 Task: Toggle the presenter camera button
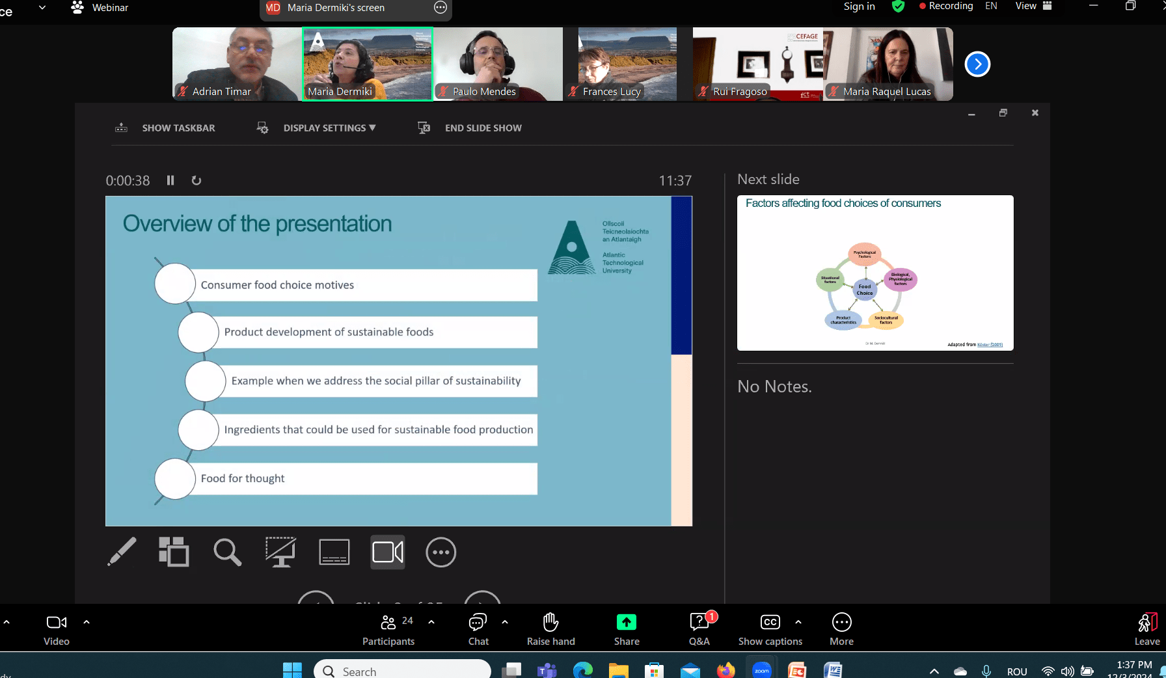[388, 552]
